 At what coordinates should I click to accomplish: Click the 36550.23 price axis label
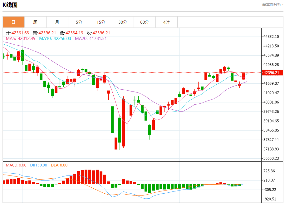[x=271, y=158]
